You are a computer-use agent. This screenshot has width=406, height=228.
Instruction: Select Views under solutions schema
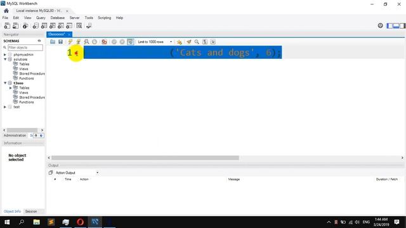[23, 69]
